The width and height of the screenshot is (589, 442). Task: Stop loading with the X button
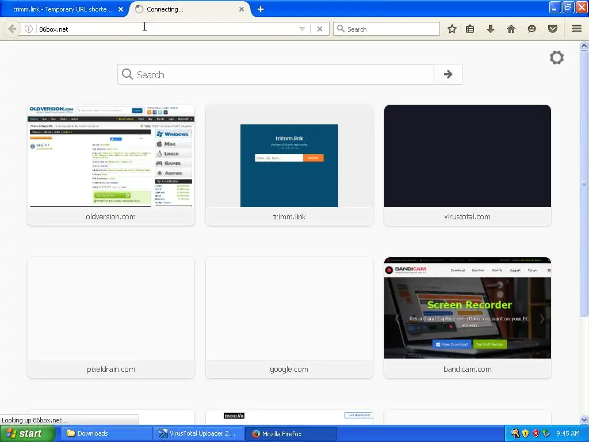[320, 29]
